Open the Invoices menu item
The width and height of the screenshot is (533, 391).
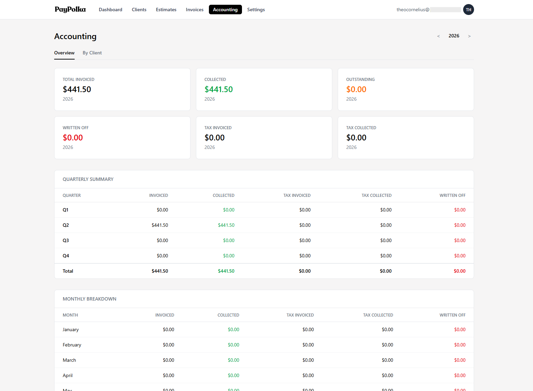[195, 10]
